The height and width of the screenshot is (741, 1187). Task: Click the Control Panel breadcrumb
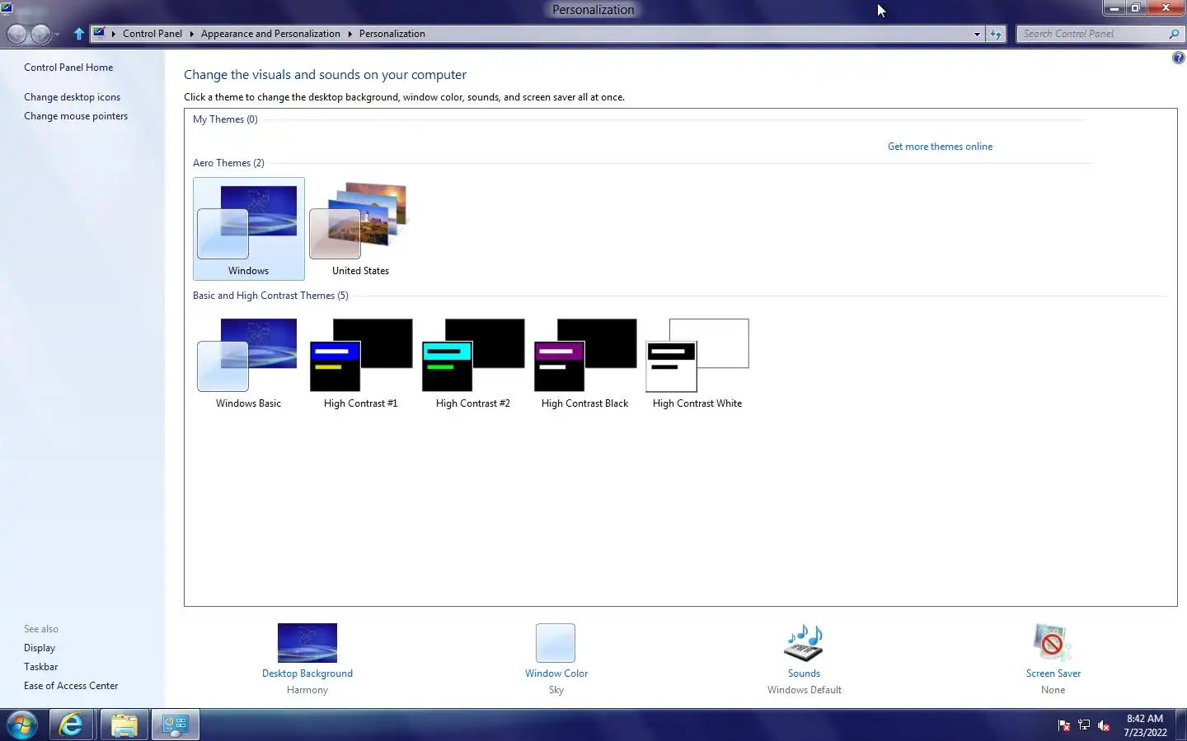coord(152,34)
